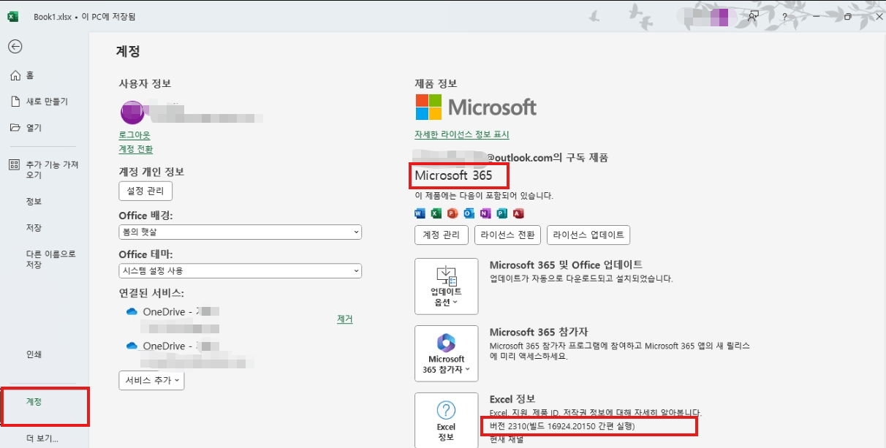Click the green Excel icon in product list

click(x=436, y=213)
